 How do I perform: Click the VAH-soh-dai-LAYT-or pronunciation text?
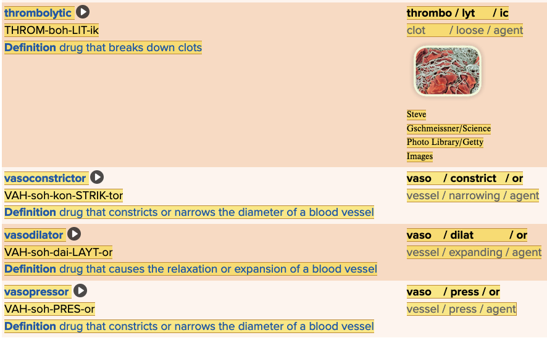pyautogui.click(x=58, y=252)
